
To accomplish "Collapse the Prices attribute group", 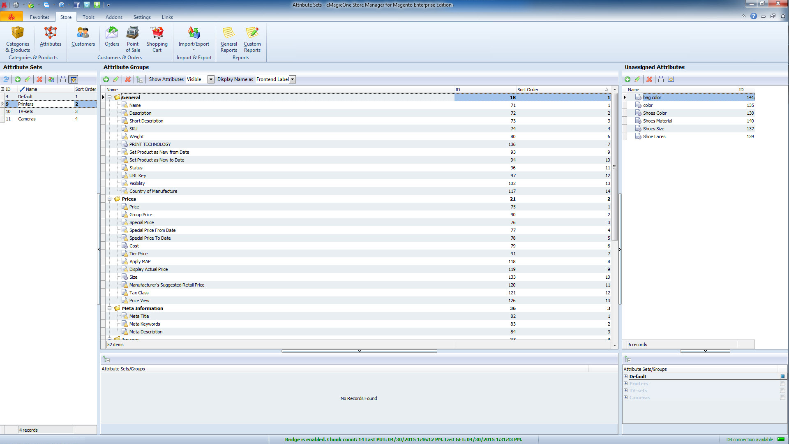I will [110, 199].
